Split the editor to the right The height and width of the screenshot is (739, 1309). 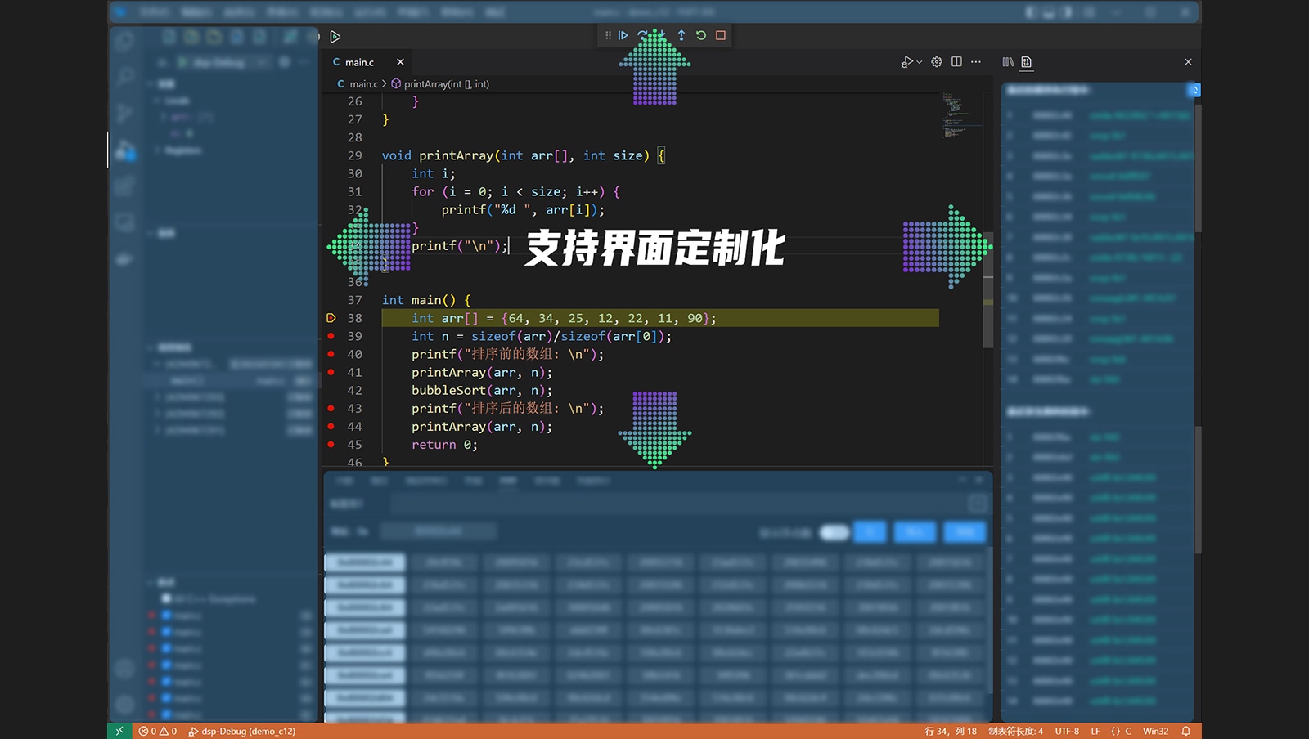(956, 62)
